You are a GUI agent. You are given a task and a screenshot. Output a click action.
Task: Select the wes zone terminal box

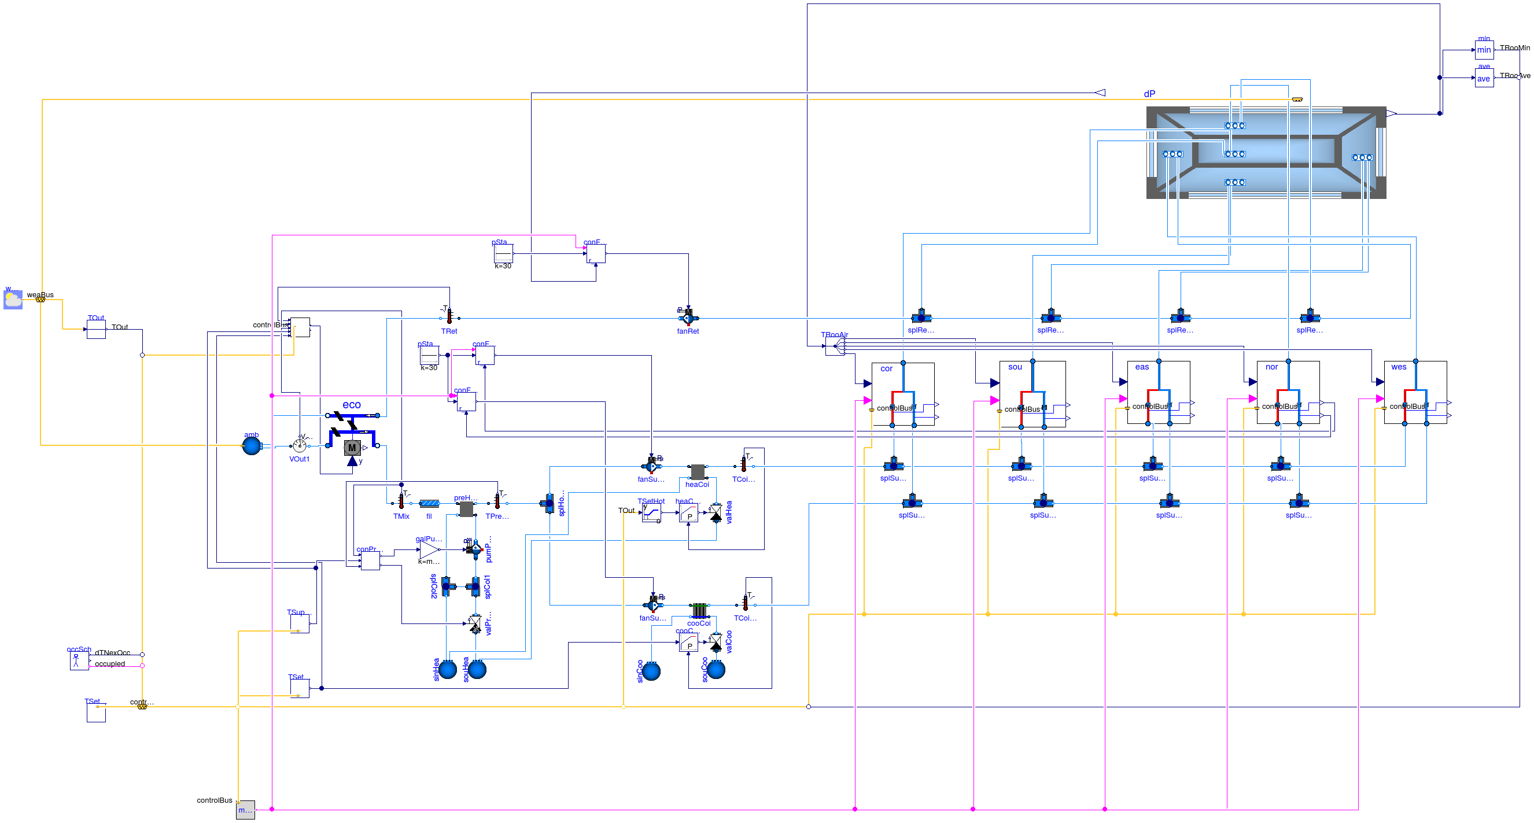tap(1415, 393)
